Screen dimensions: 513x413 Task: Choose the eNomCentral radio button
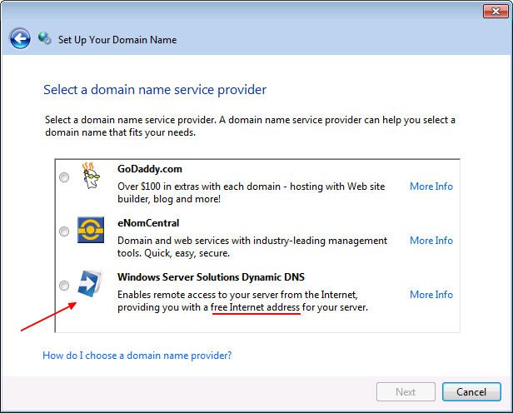pos(64,231)
